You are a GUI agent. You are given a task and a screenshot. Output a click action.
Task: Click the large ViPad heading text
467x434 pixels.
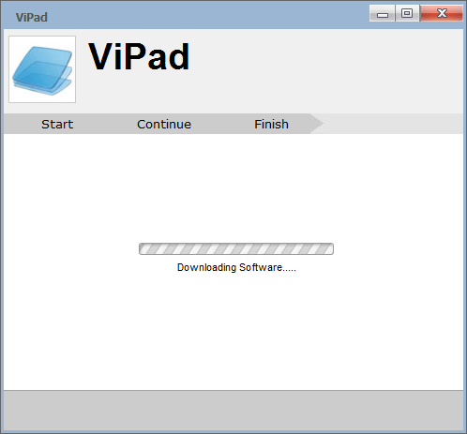[x=139, y=56]
